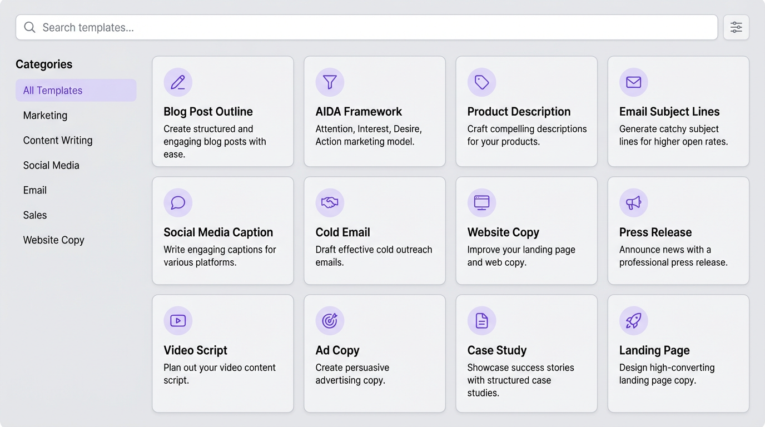Screen dimensions: 765x427
Task: Filter by Social Media category
Action: (51, 166)
